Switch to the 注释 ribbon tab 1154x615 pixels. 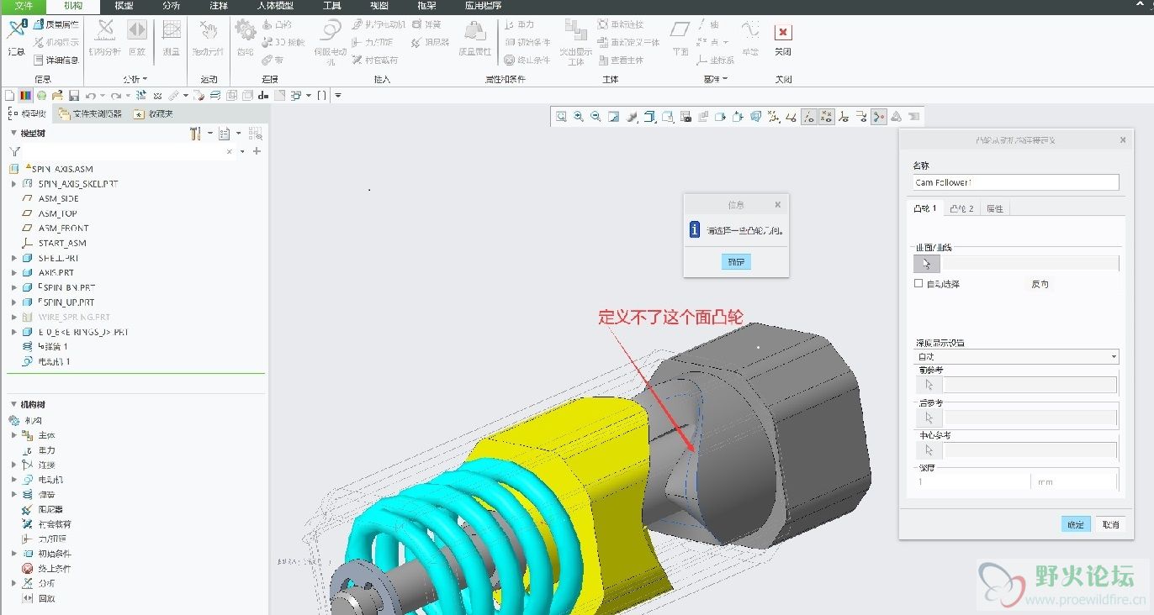[x=218, y=6]
